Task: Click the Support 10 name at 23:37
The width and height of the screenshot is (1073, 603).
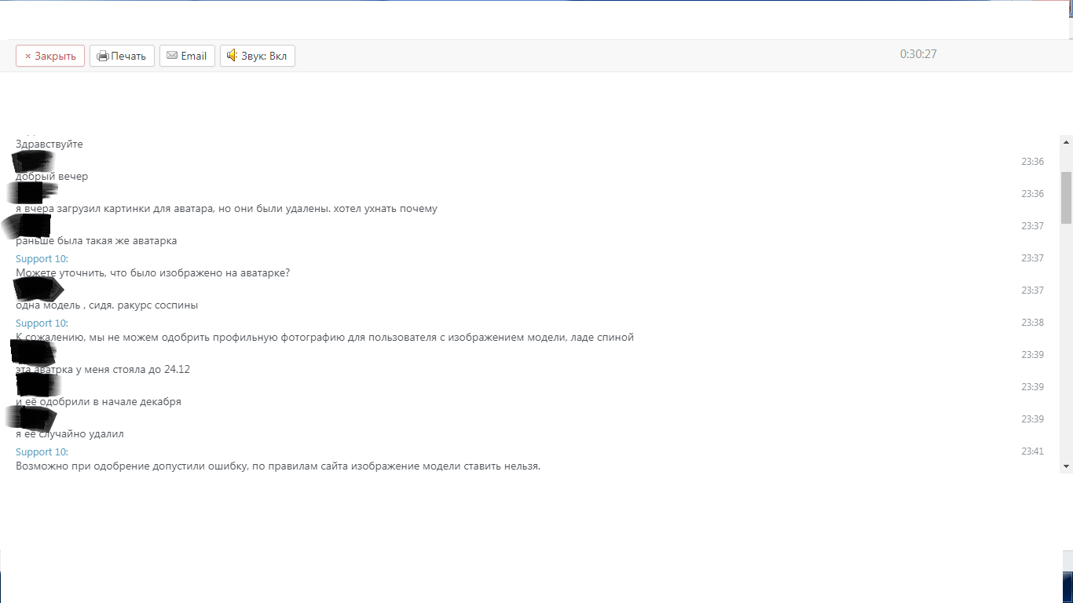Action: [x=42, y=258]
